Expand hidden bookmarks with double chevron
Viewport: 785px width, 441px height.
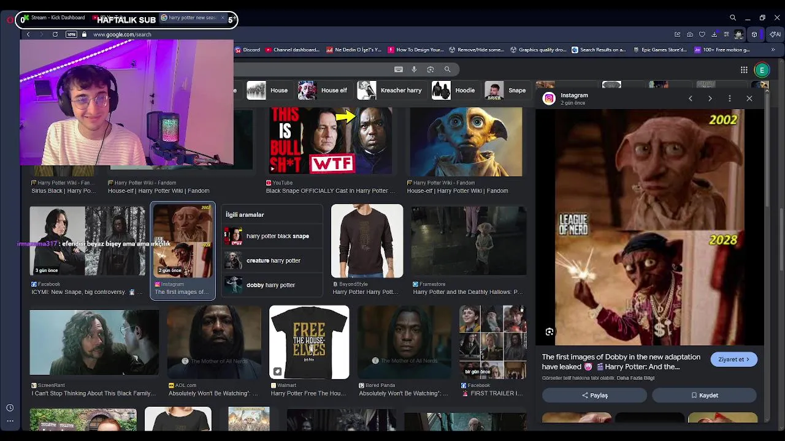coord(773,50)
